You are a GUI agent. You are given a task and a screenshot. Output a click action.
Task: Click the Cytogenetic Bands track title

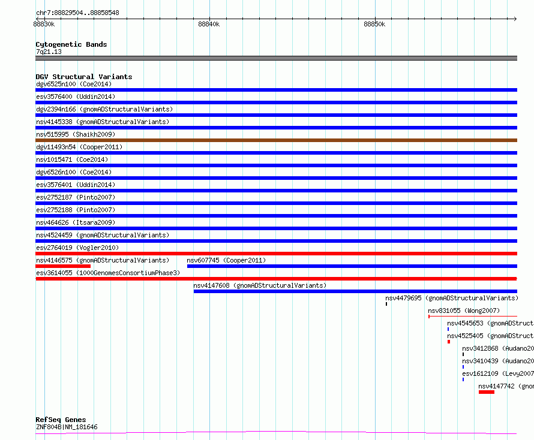click(x=71, y=44)
